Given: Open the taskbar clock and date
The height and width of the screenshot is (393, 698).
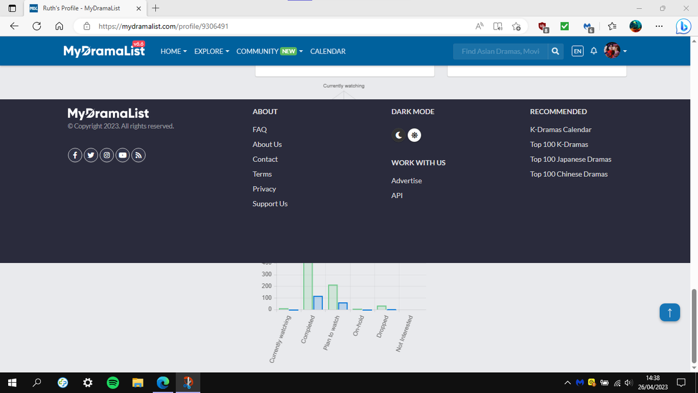Looking at the screenshot, I should click(653, 383).
